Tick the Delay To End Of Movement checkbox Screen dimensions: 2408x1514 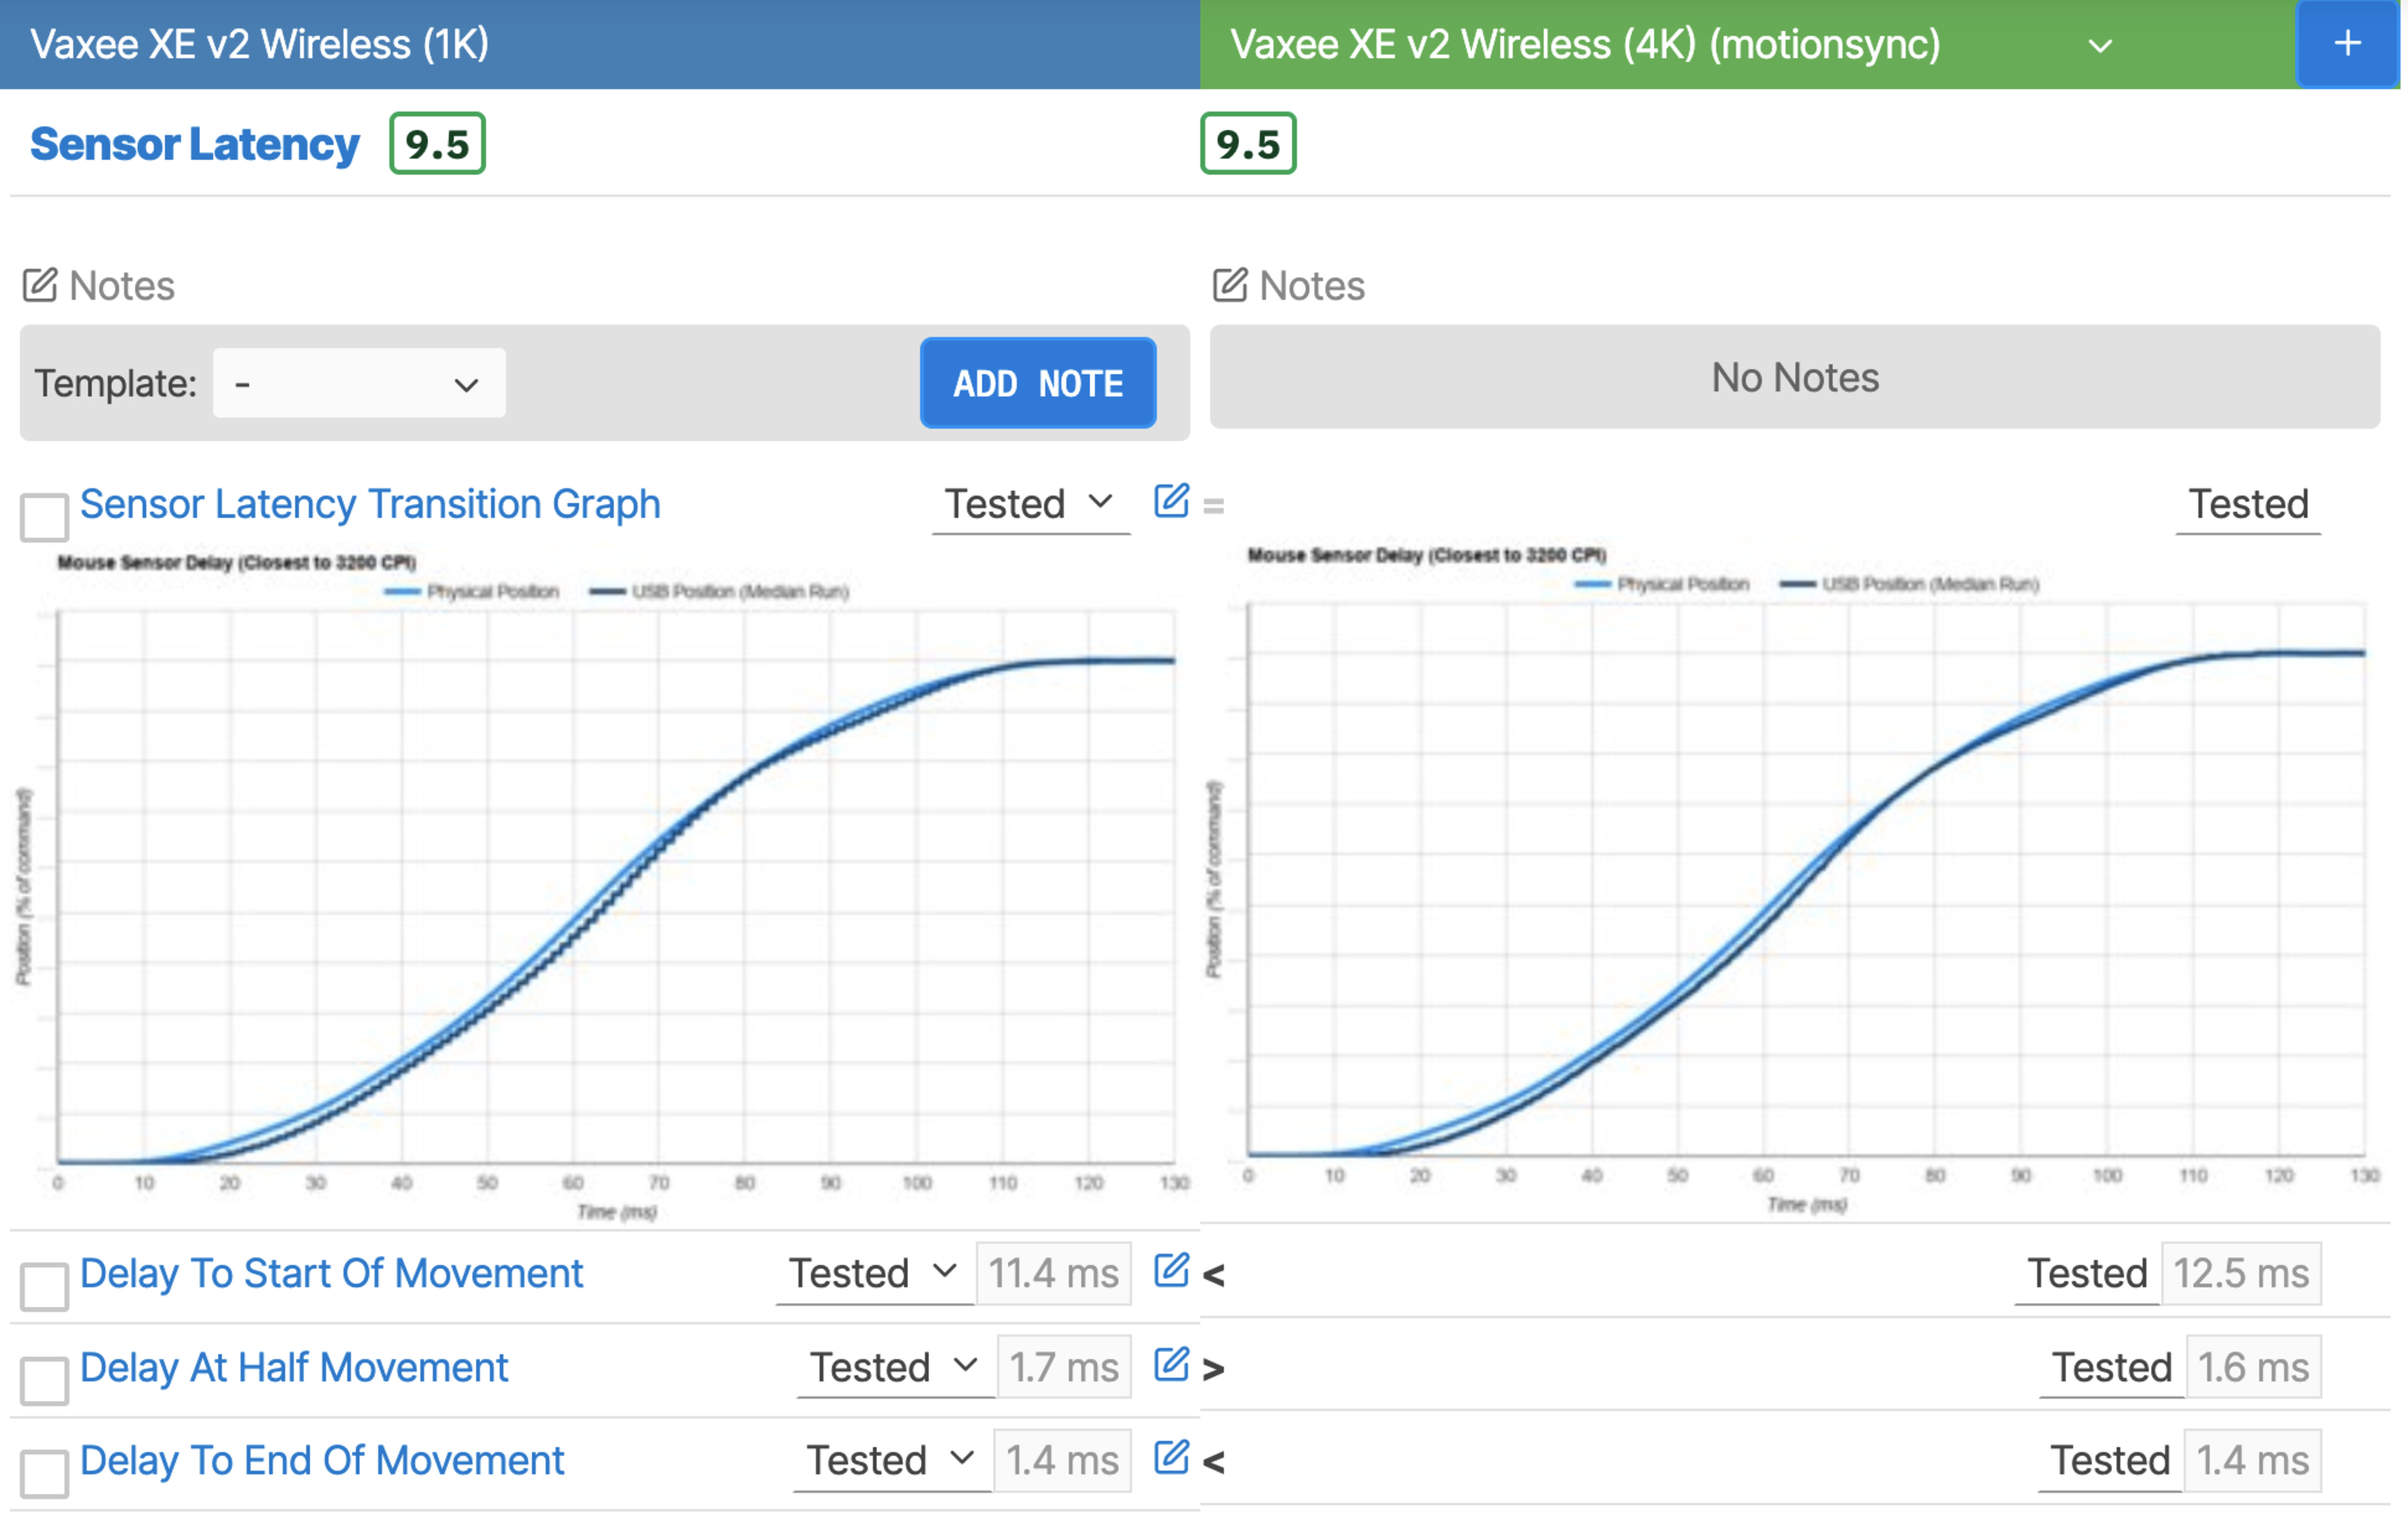44,1473
